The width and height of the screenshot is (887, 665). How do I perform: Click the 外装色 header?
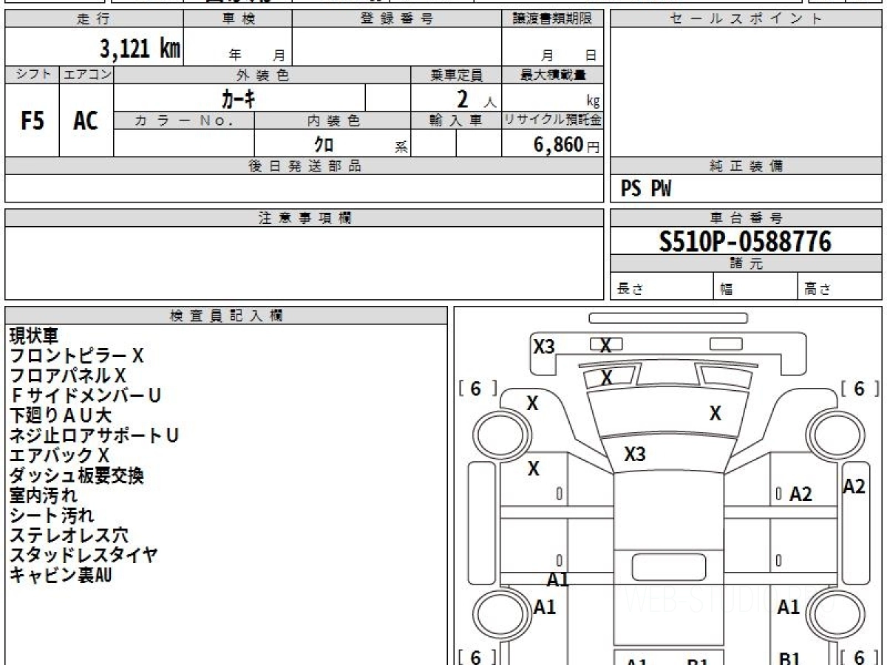[x=262, y=75]
